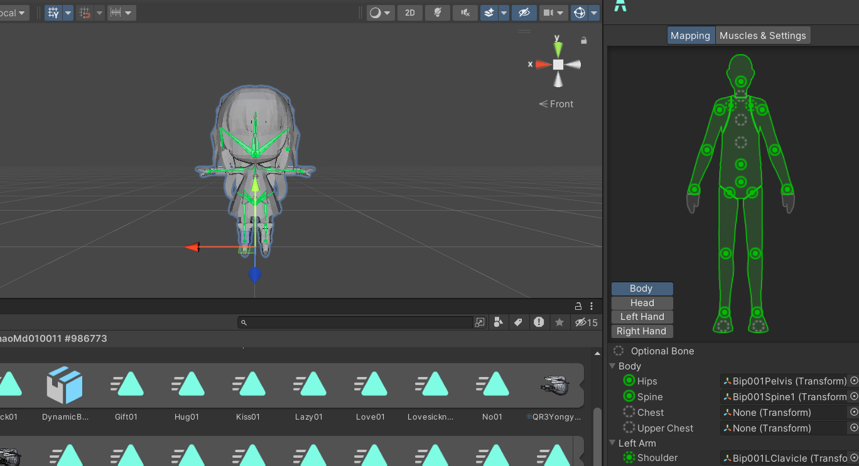The width and height of the screenshot is (859, 466).
Task: Search by type in Project panel
Action: (498, 322)
